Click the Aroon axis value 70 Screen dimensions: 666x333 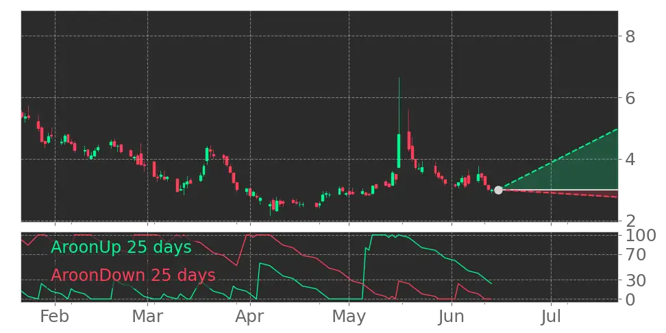635,255
